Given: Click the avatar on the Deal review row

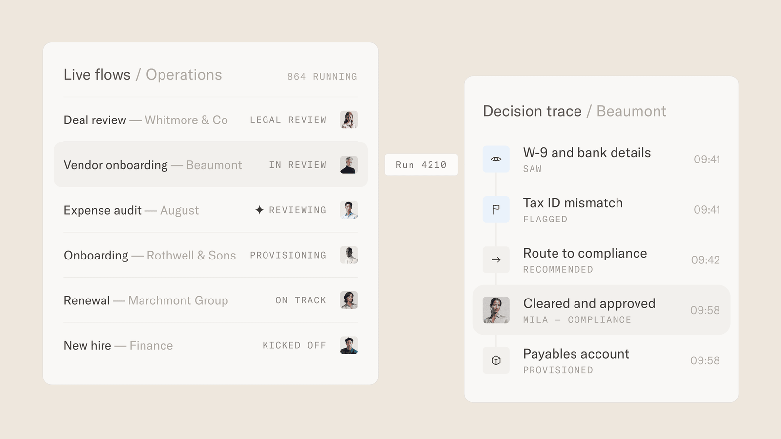Looking at the screenshot, I should [349, 120].
